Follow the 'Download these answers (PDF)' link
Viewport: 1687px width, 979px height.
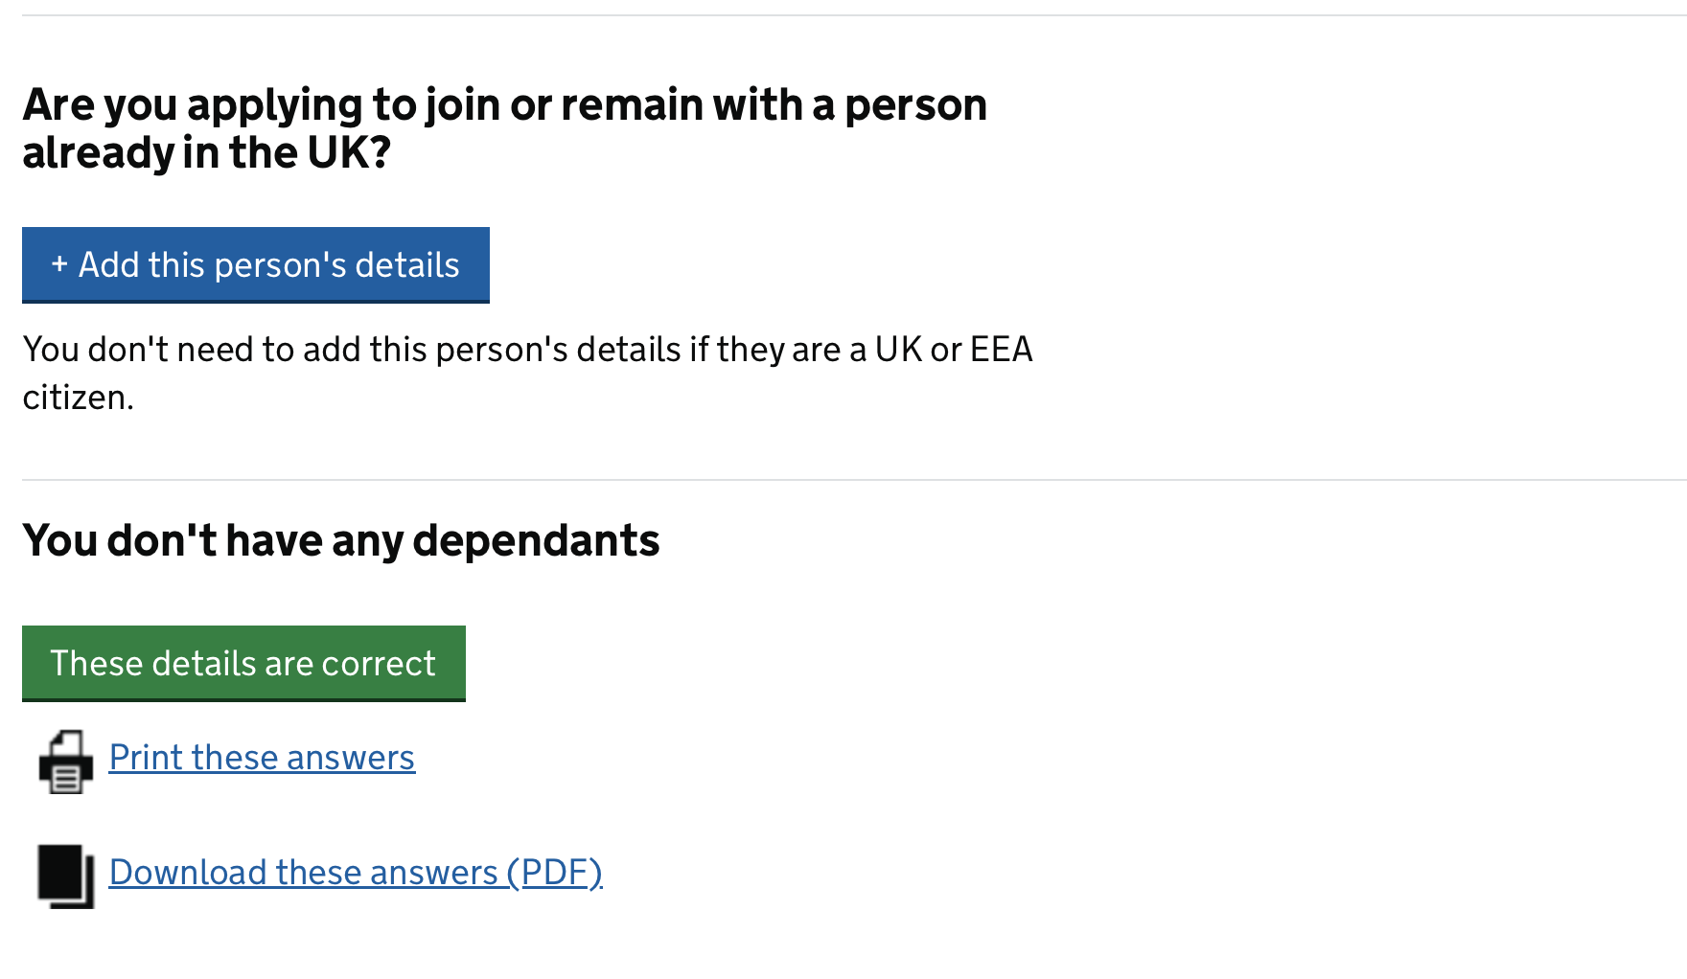point(356,873)
